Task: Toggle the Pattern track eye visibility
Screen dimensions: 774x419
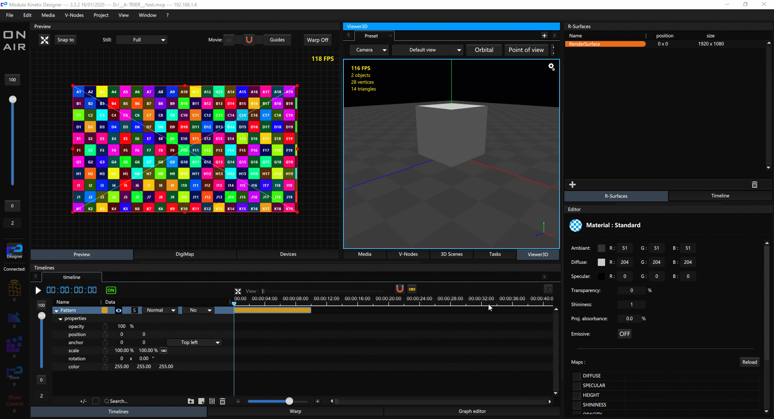Action: [x=119, y=310]
